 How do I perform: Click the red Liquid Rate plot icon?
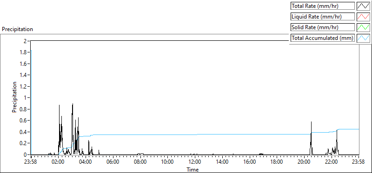tap(363, 17)
